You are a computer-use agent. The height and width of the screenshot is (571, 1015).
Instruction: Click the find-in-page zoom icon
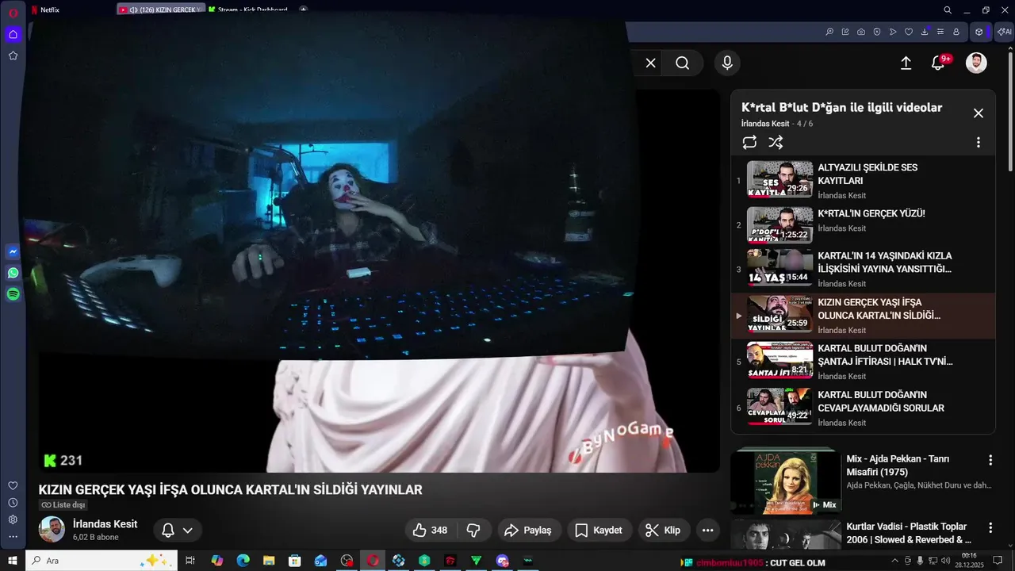click(829, 32)
